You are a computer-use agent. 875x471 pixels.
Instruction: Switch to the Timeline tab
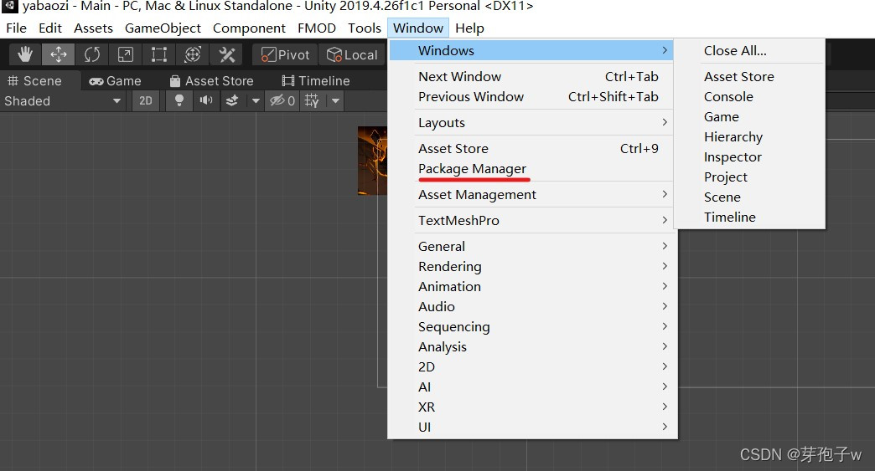316,80
